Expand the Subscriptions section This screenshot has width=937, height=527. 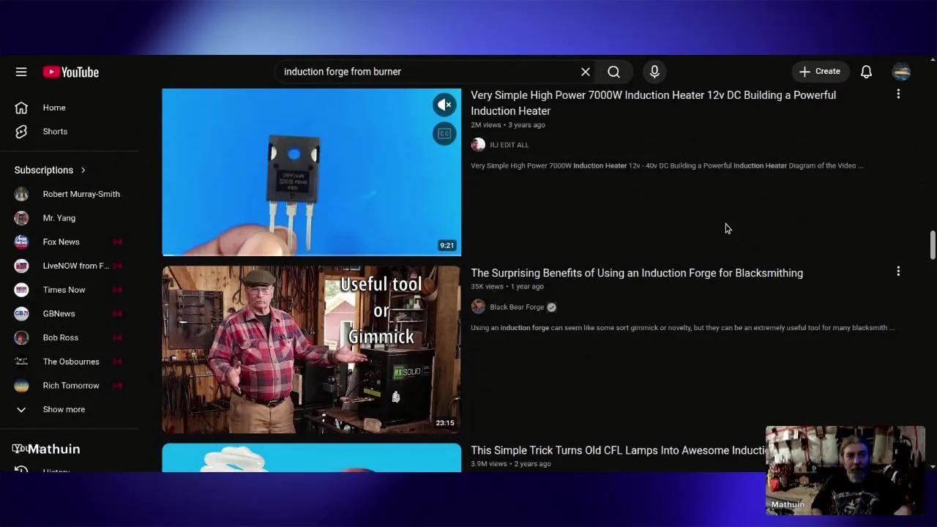51,170
